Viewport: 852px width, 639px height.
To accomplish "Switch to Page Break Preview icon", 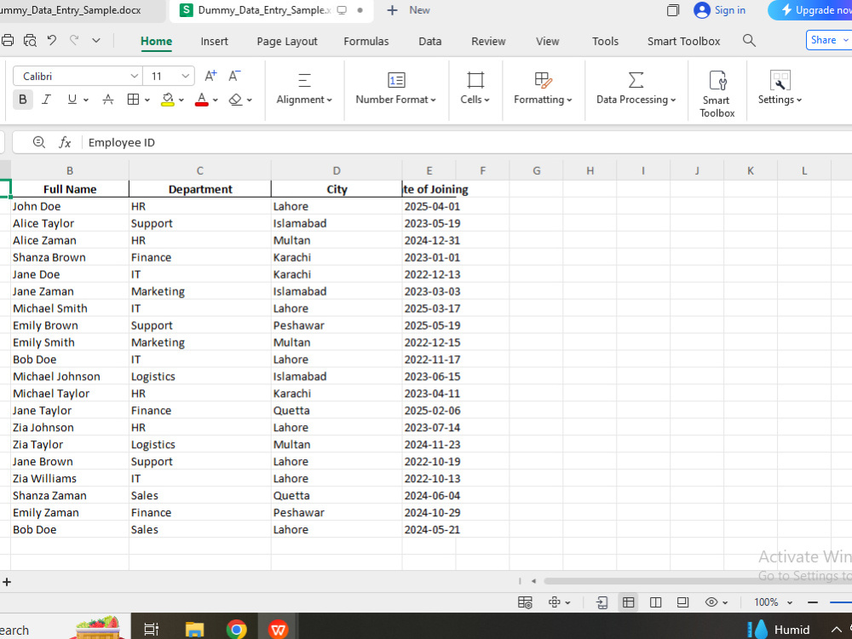I will click(656, 602).
